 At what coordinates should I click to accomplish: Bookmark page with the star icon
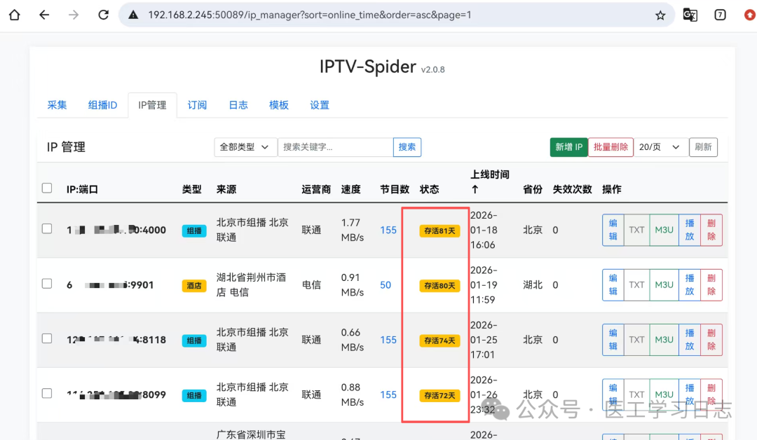pos(660,15)
